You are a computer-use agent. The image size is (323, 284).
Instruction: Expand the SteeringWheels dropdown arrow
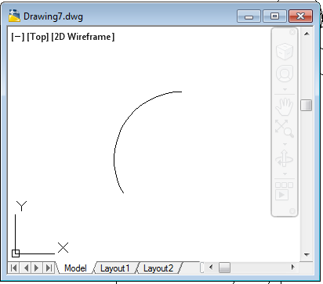point(285,89)
